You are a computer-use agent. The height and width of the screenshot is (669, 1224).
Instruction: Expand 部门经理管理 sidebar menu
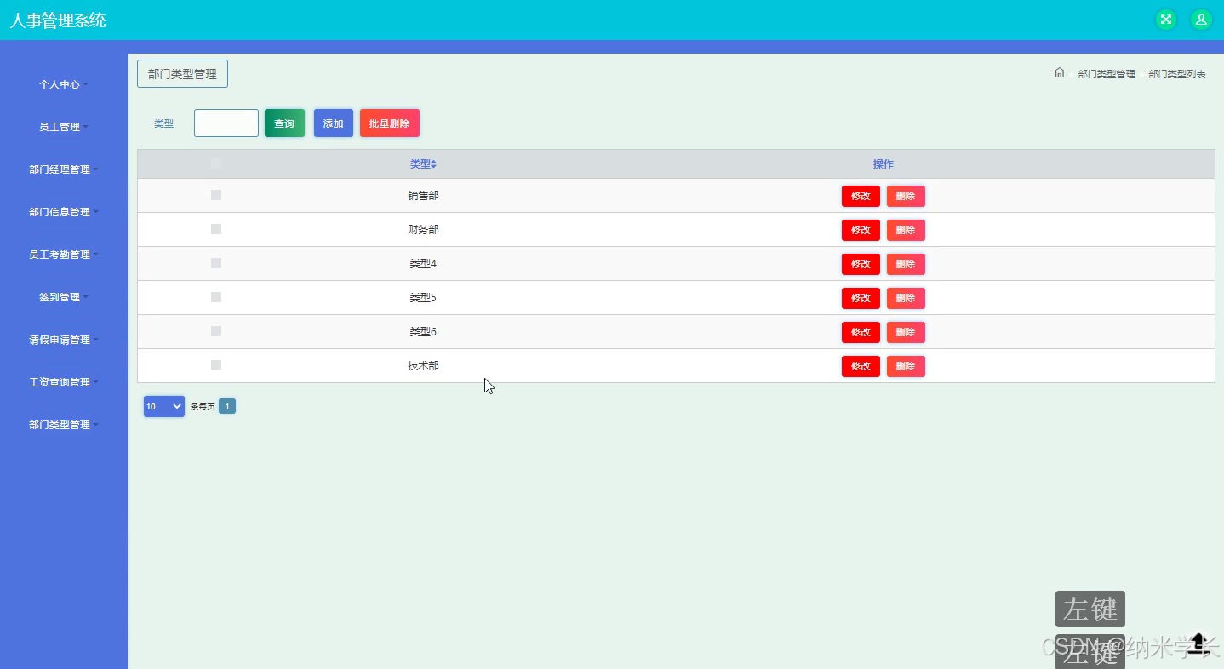(x=64, y=169)
